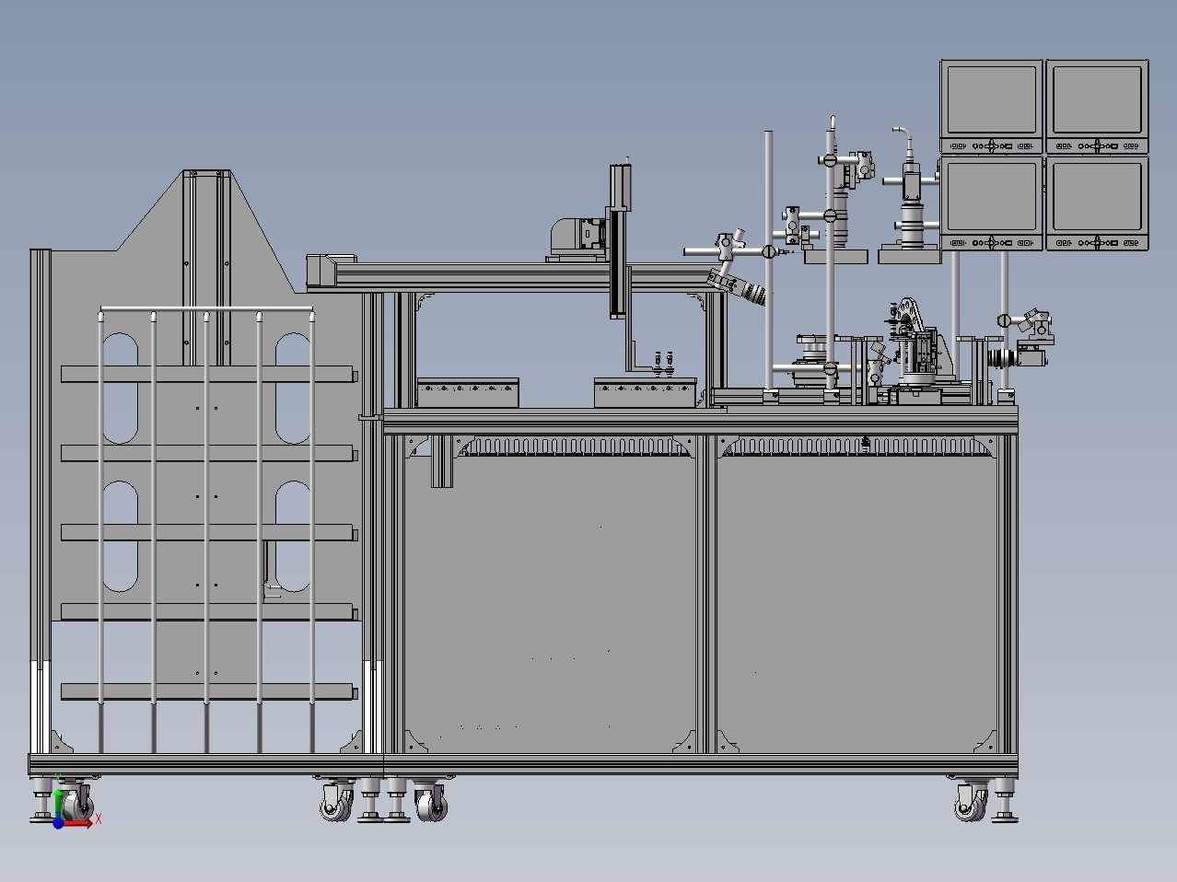Select the caster wheel beside the axis triad
Image resolution: width=1177 pixels, height=882 pixels.
pos(77,803)
